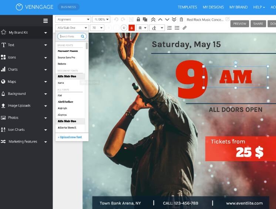This screenshot has width=276, height=209.
Task: Click the group icon next to redo
Action: click(x=131, y=19)
